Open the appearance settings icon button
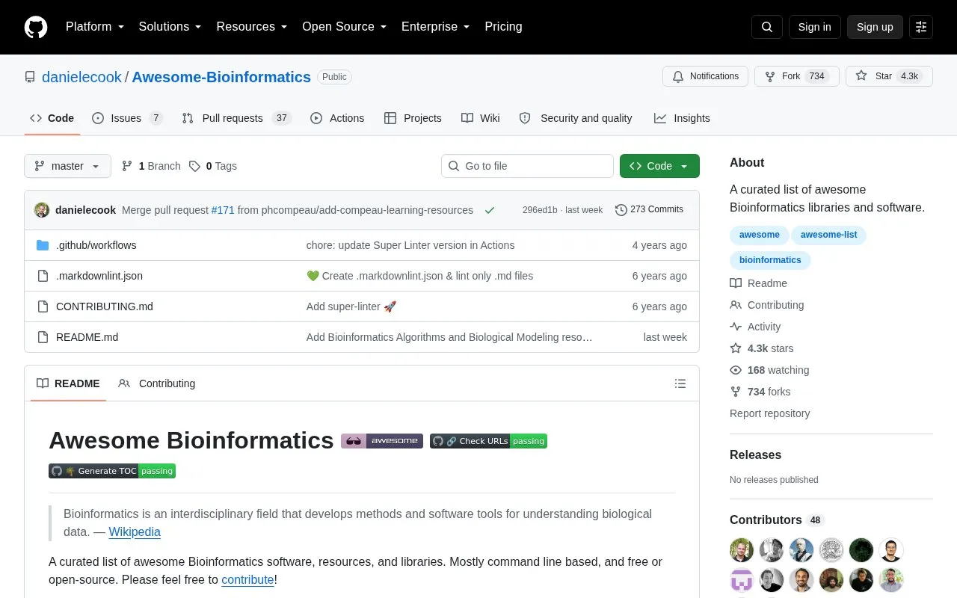 click(921, 27)
